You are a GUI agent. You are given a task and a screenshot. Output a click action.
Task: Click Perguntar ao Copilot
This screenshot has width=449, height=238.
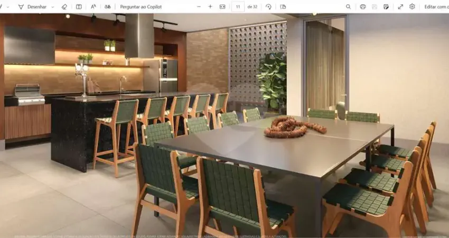pyautogui.click(x=141, y=7)
